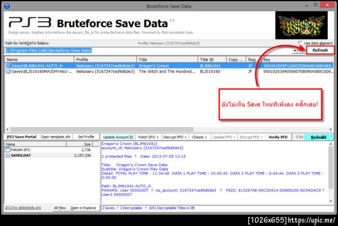Open the Cheats menu

[x=199, y=137]
